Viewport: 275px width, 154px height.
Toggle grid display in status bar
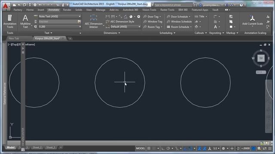149,148
